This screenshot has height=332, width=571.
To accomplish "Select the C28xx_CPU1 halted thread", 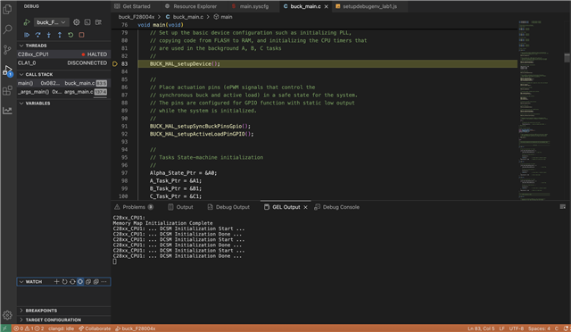I will [63, 54].
